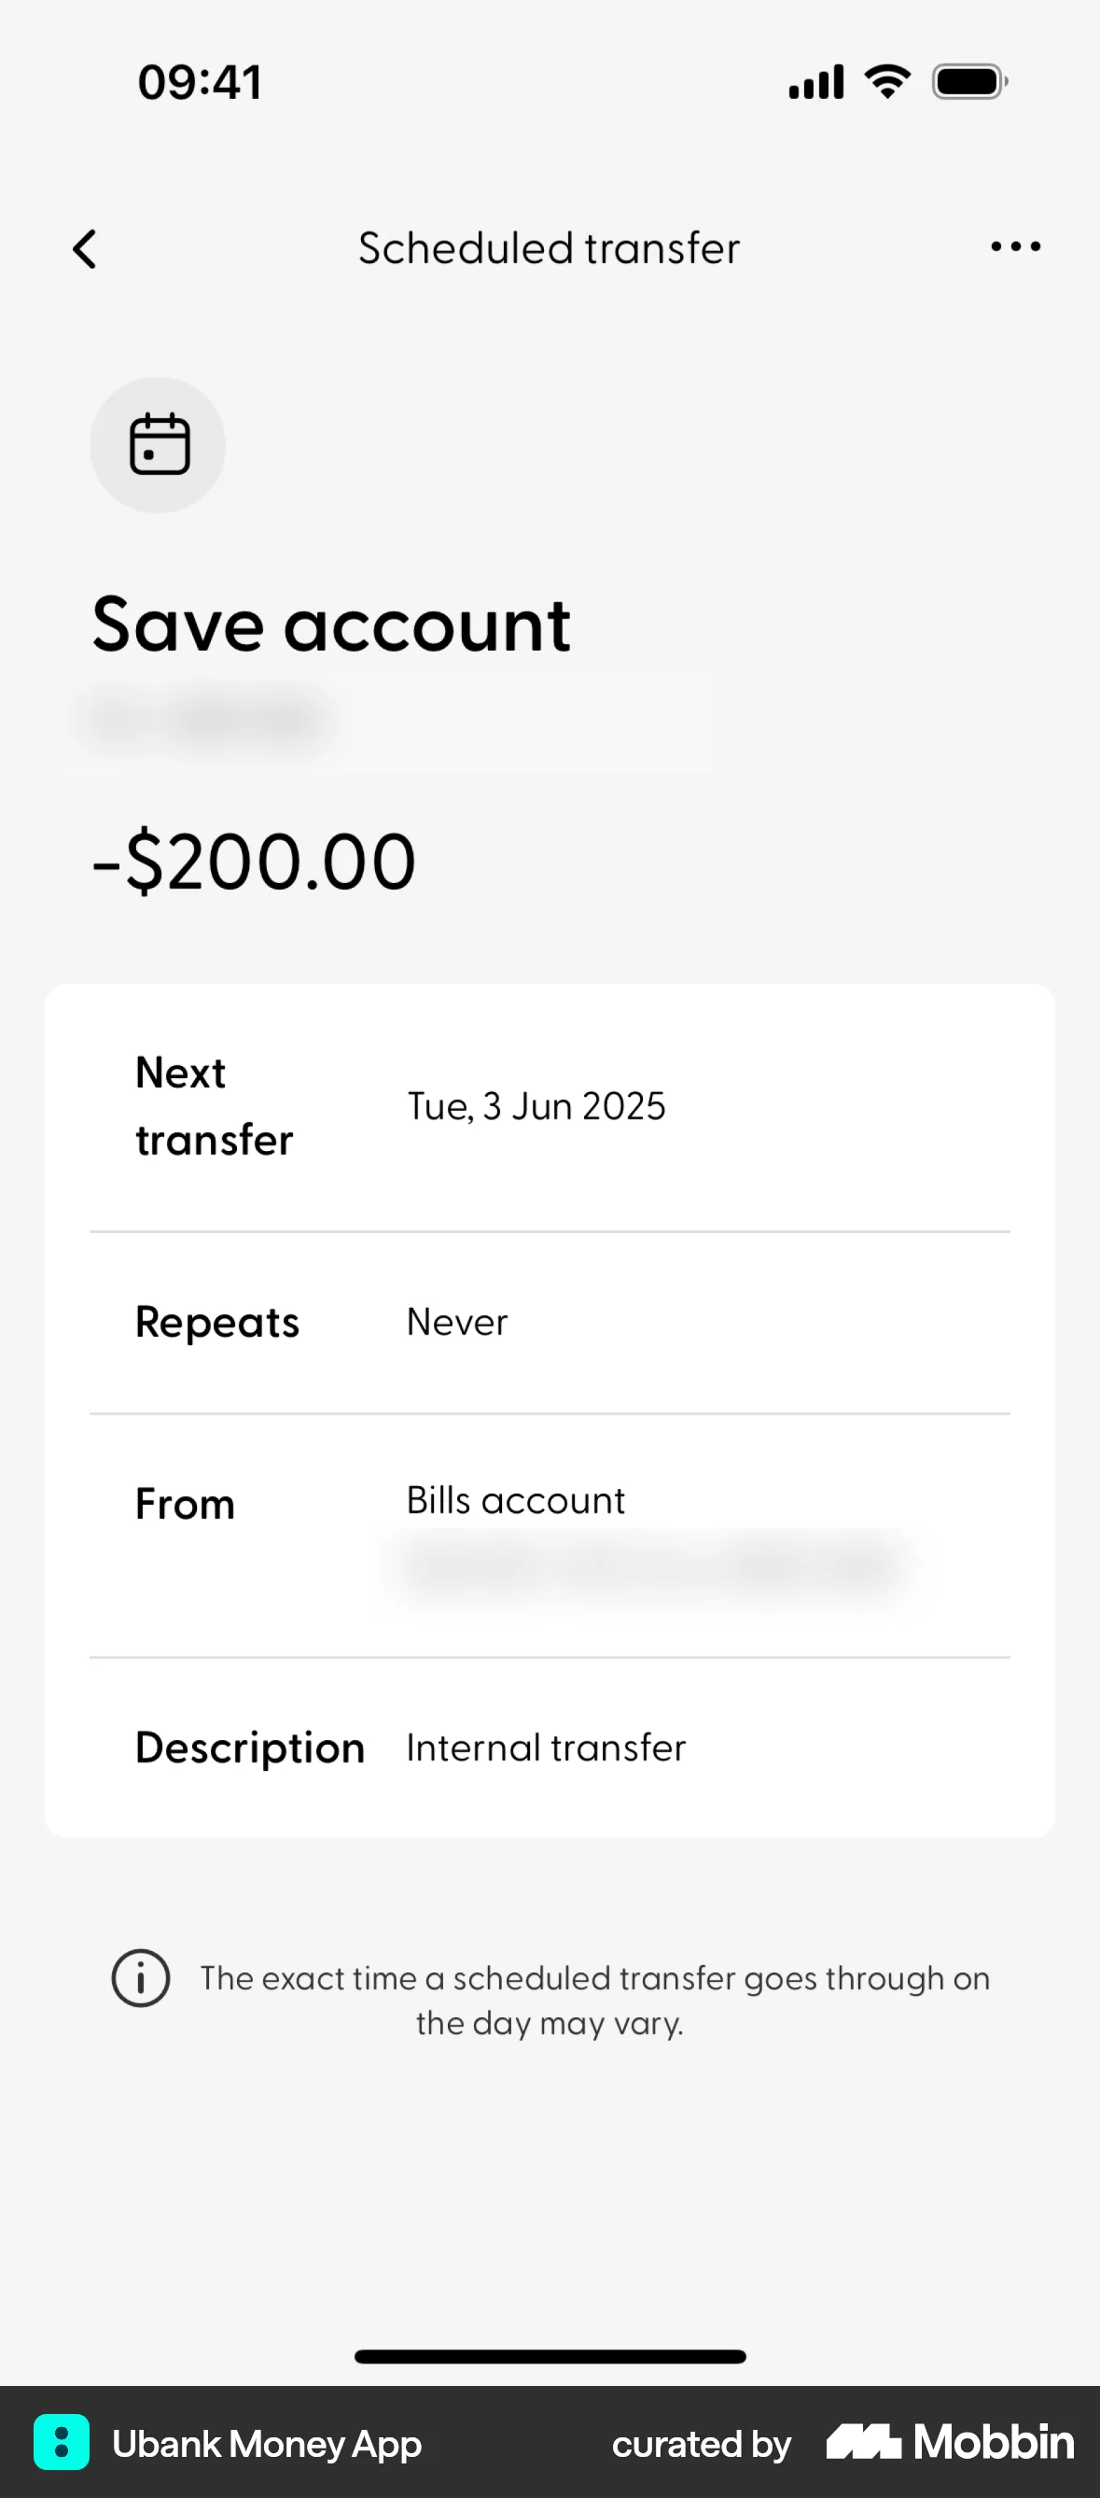Tap the Scheduled transfer page title

549,248
